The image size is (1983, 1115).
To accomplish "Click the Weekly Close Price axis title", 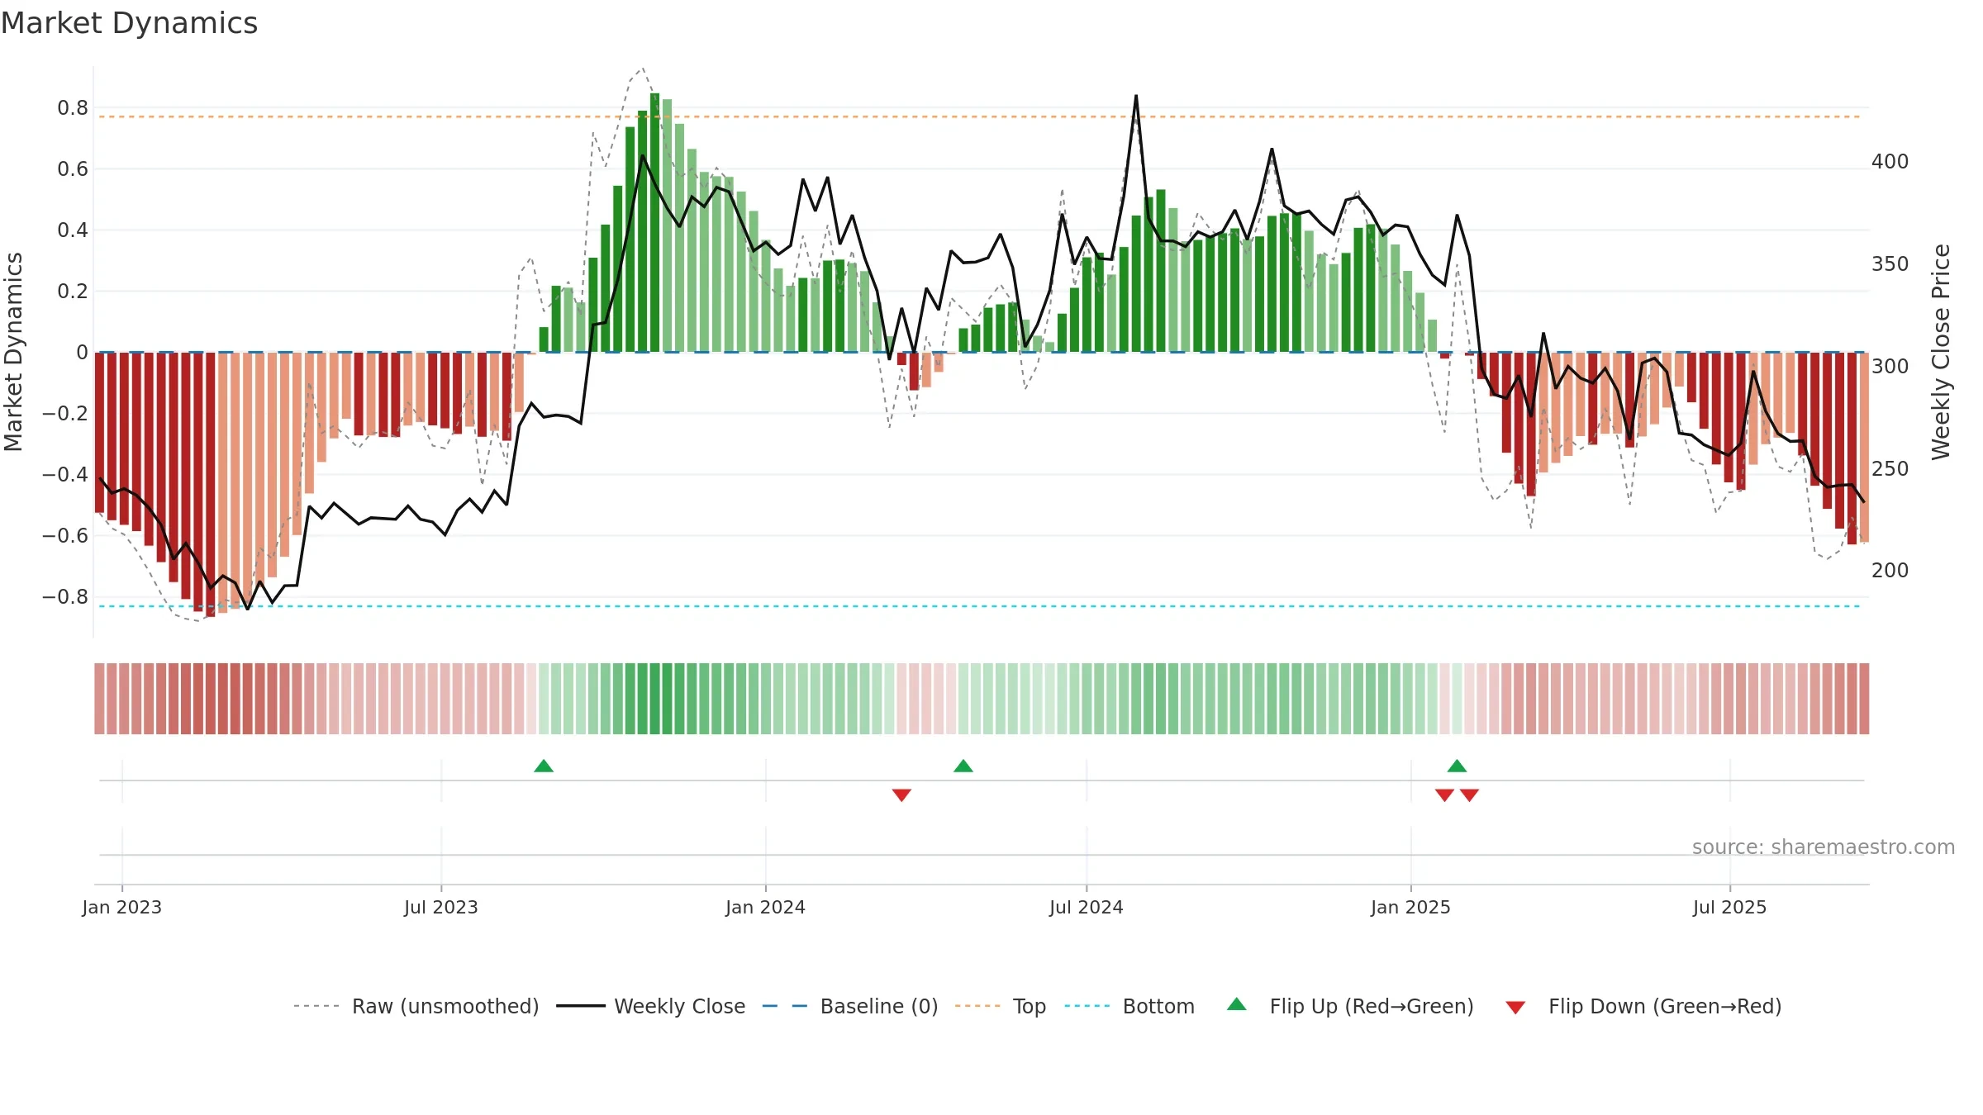I will 1941,352.
